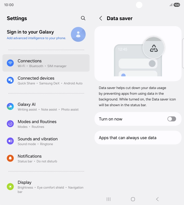Viewport: 184px width, 205px height.
Task: Click the Galaxy AI sparkle icon
Action: pyautogui.click(x=10, y=106)
